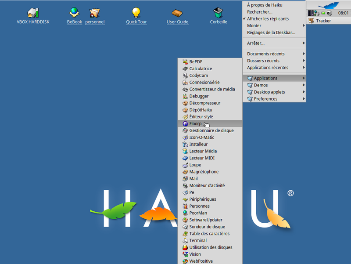
Task: Choose Rechercher... from the Deskbar menu
Action: 259,12
